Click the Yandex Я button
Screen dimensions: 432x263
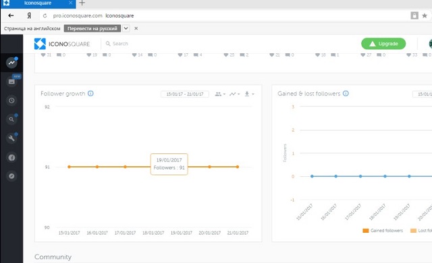(29, 15)
